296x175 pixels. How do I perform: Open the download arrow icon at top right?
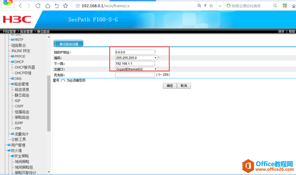[293, 6]
